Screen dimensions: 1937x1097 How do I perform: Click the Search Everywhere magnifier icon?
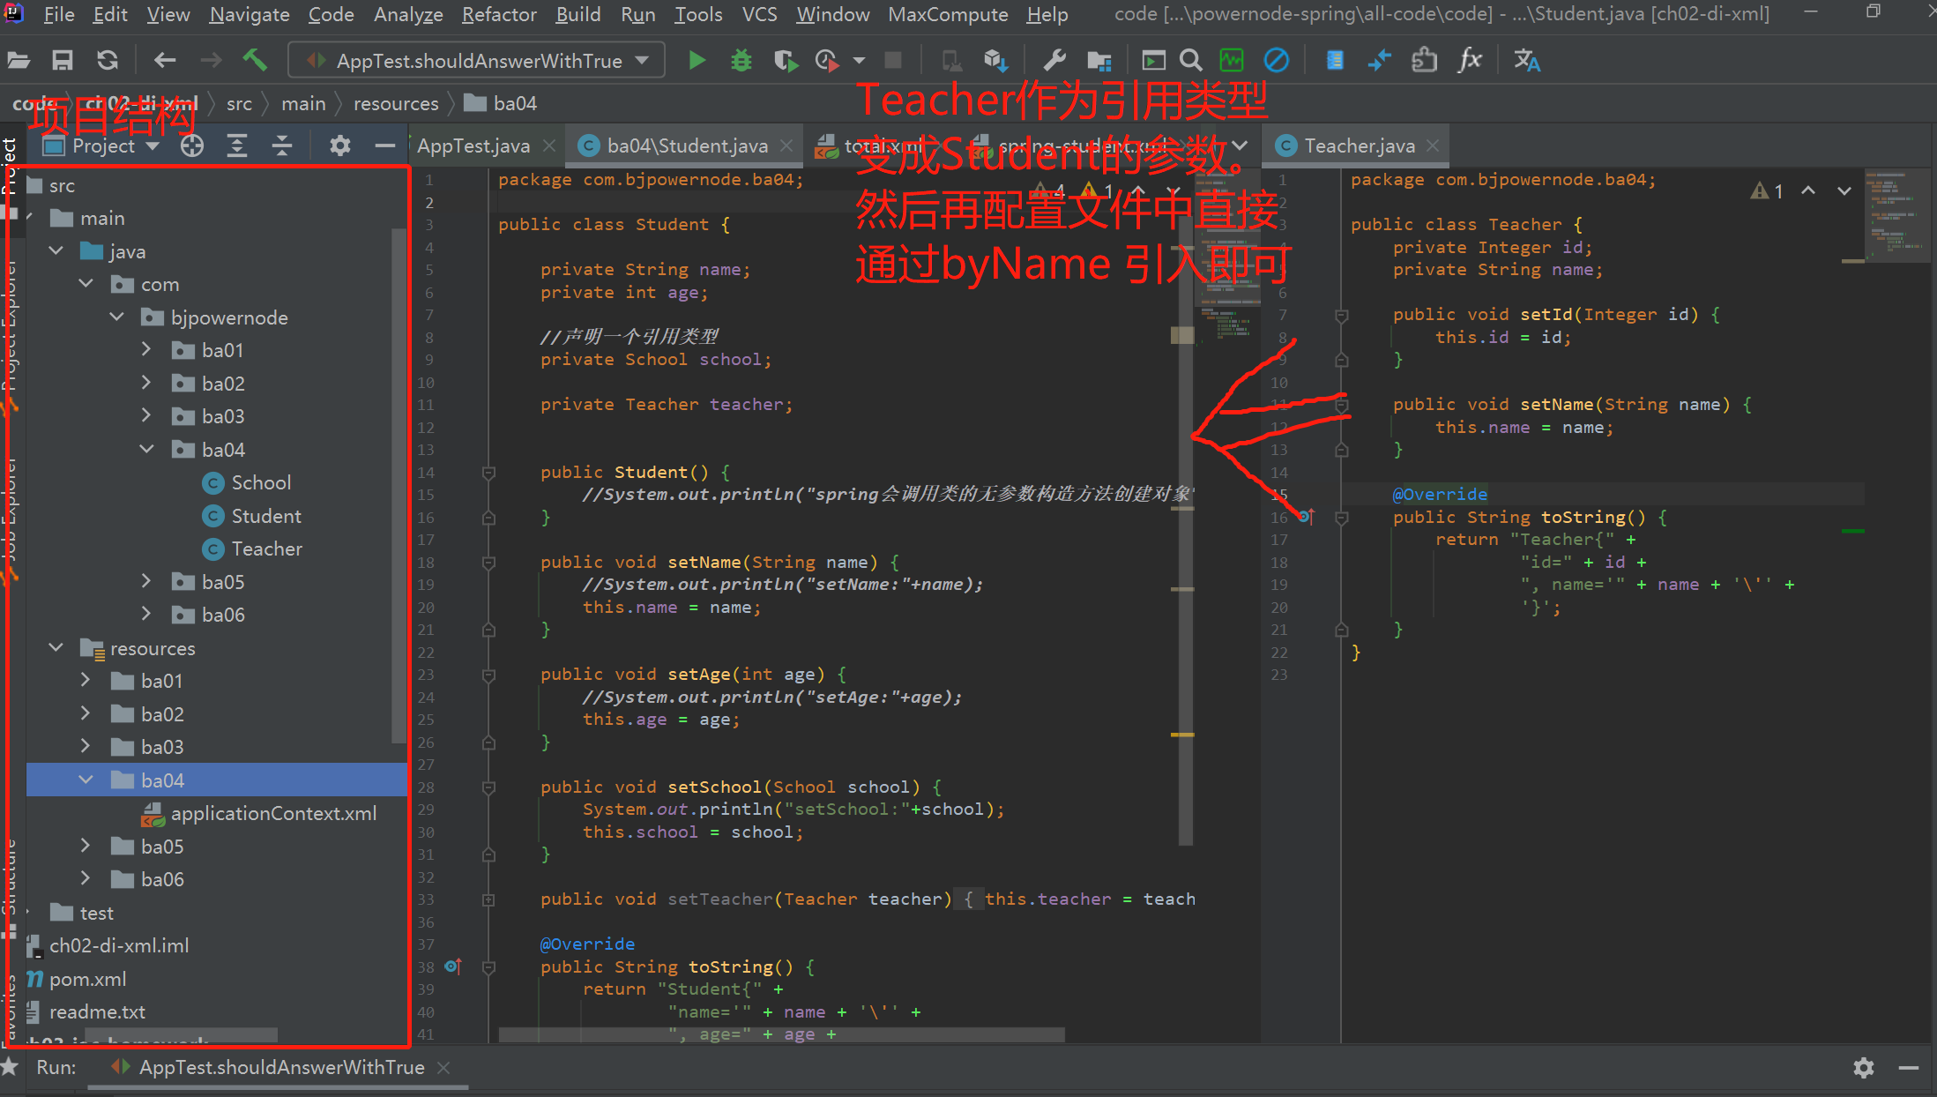click(x=1190, y=60)
